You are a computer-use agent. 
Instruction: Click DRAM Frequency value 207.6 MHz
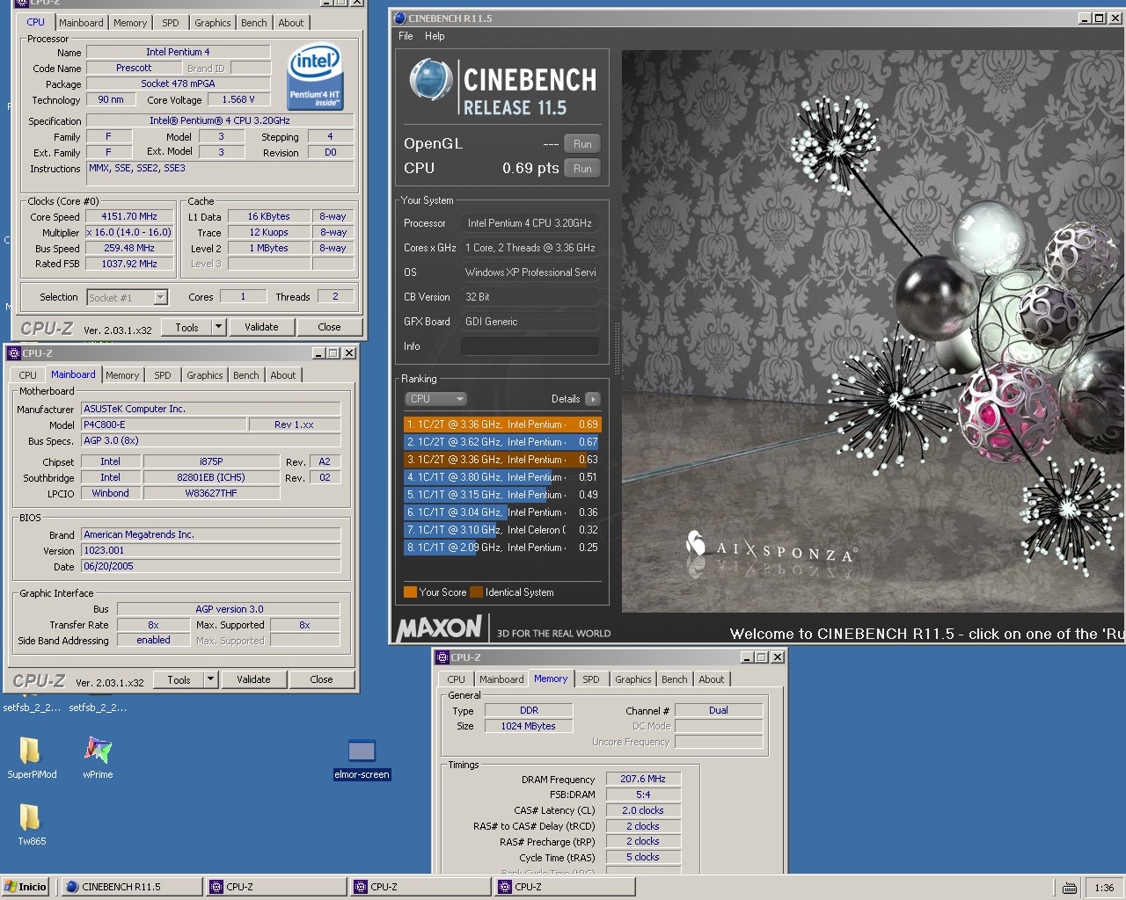click(643, 779)
